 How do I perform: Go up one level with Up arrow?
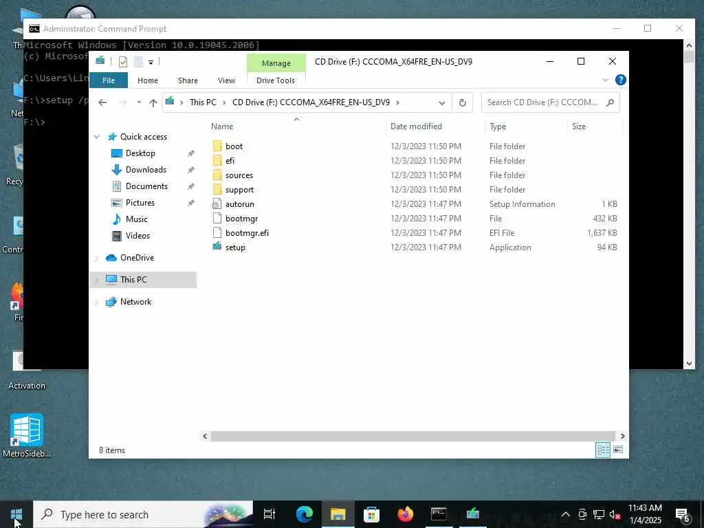153,103
